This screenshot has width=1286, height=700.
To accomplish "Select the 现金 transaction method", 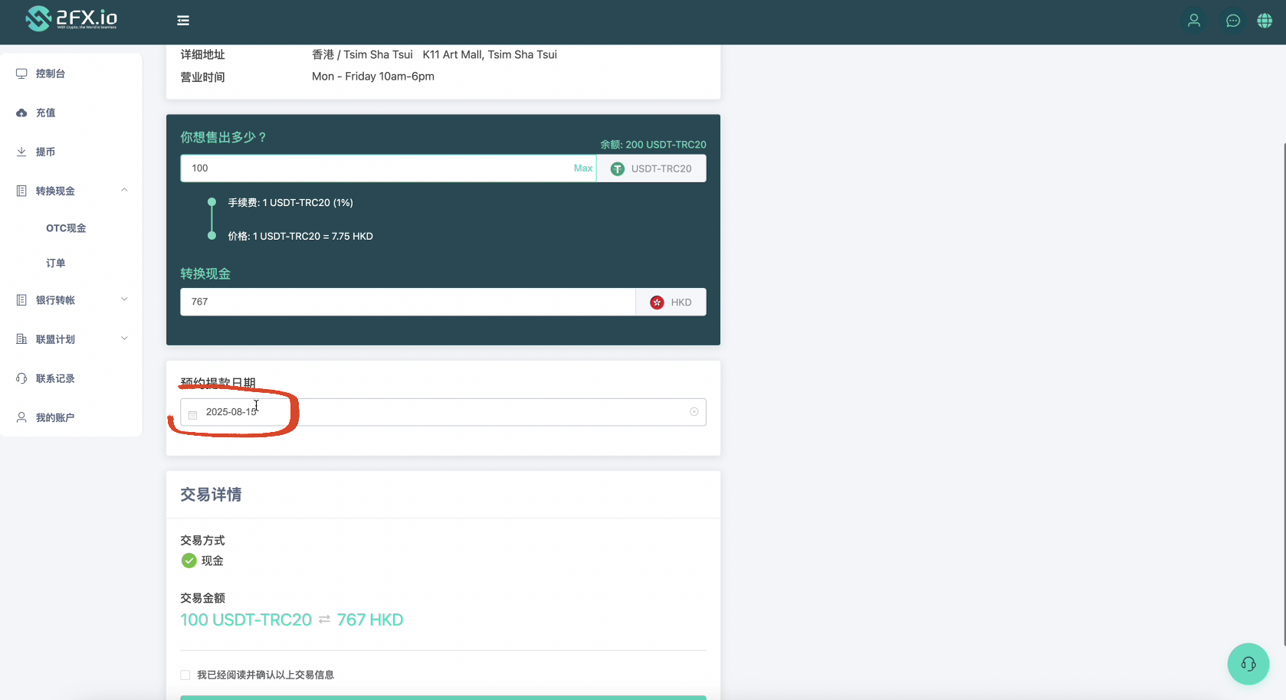I will click(x=189, y=561).
